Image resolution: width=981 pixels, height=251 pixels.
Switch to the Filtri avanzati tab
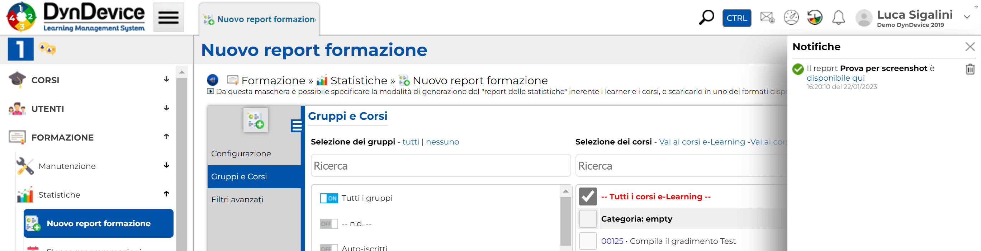pyautogui.click(x=237, y=200)
